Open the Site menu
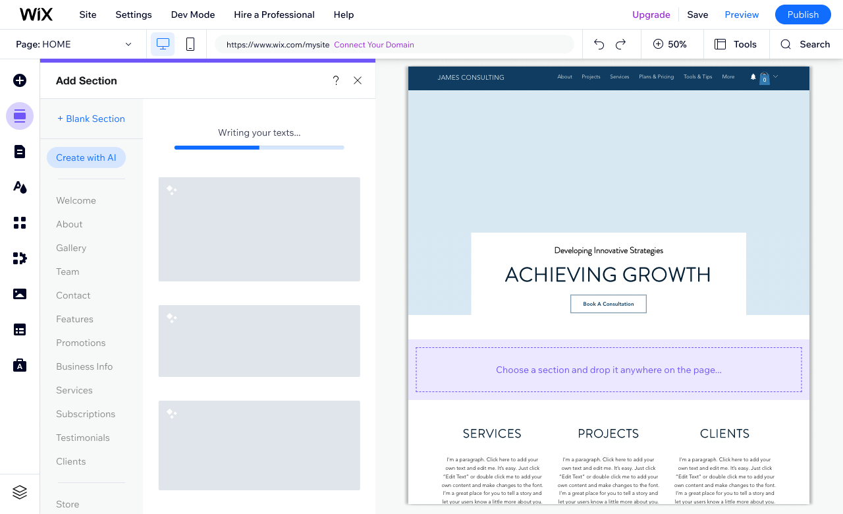The width and height of the screenshot is (843, 514). 88,14
